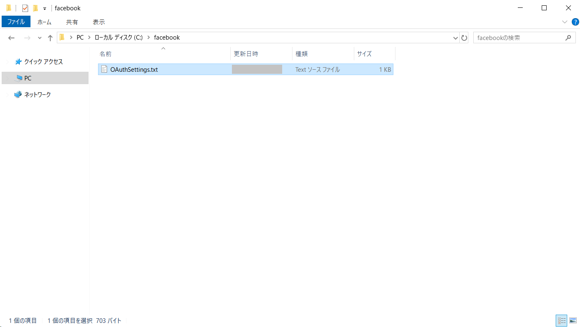The width and height of the screenshot is (580, 327).
Task: Open the 表示 ribbon tab
Action: tap(99, 22)
